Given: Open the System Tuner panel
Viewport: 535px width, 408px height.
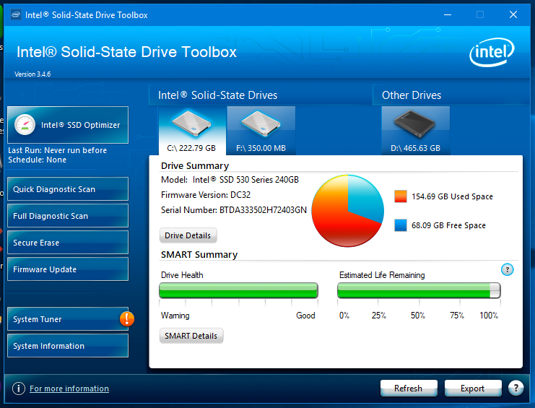Looking at the screenshot, I should point(68,319).
